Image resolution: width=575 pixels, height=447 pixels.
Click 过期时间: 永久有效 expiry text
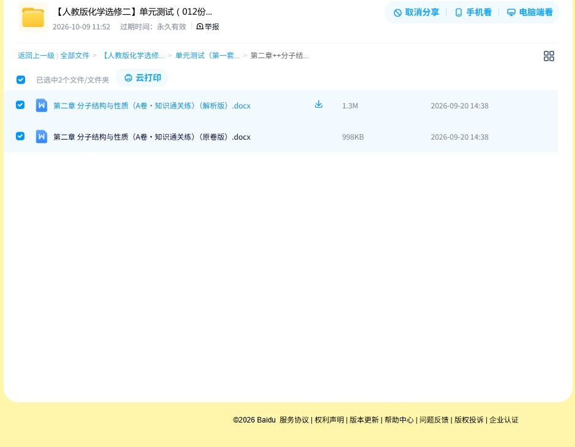pos(154,27)
